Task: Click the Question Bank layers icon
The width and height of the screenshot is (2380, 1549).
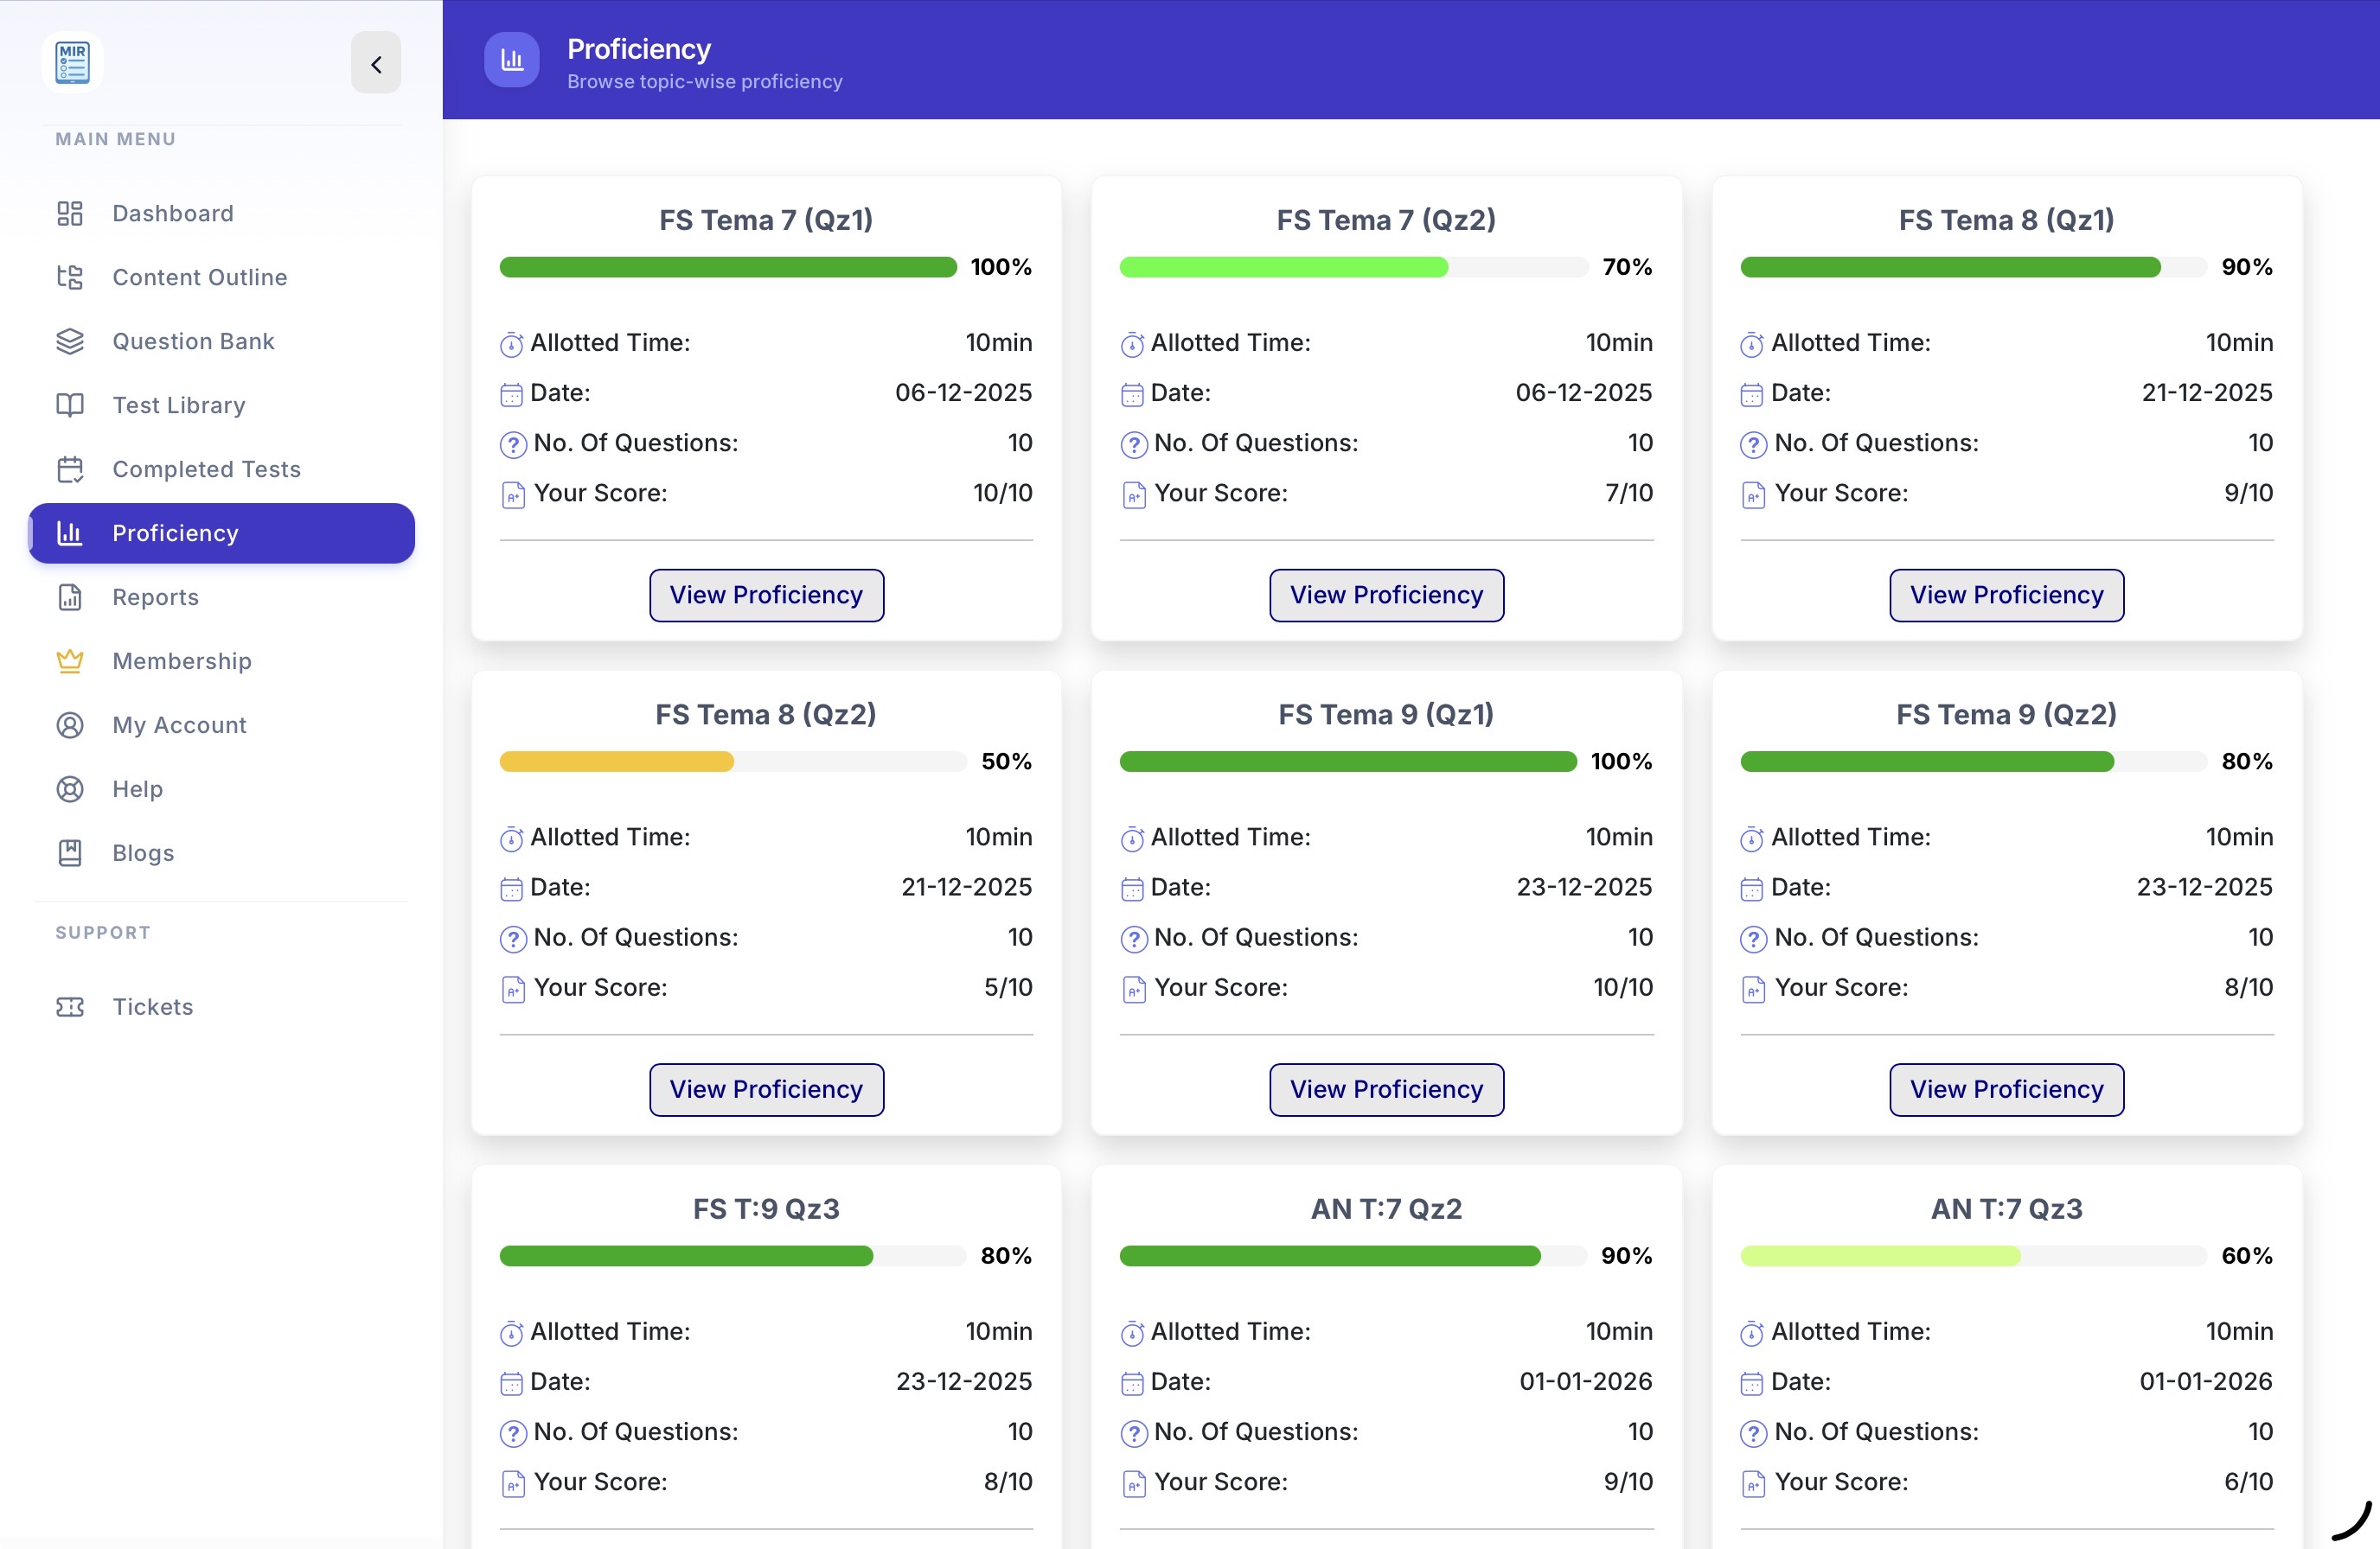Action: pyautogui.click(x=70, y=341)
